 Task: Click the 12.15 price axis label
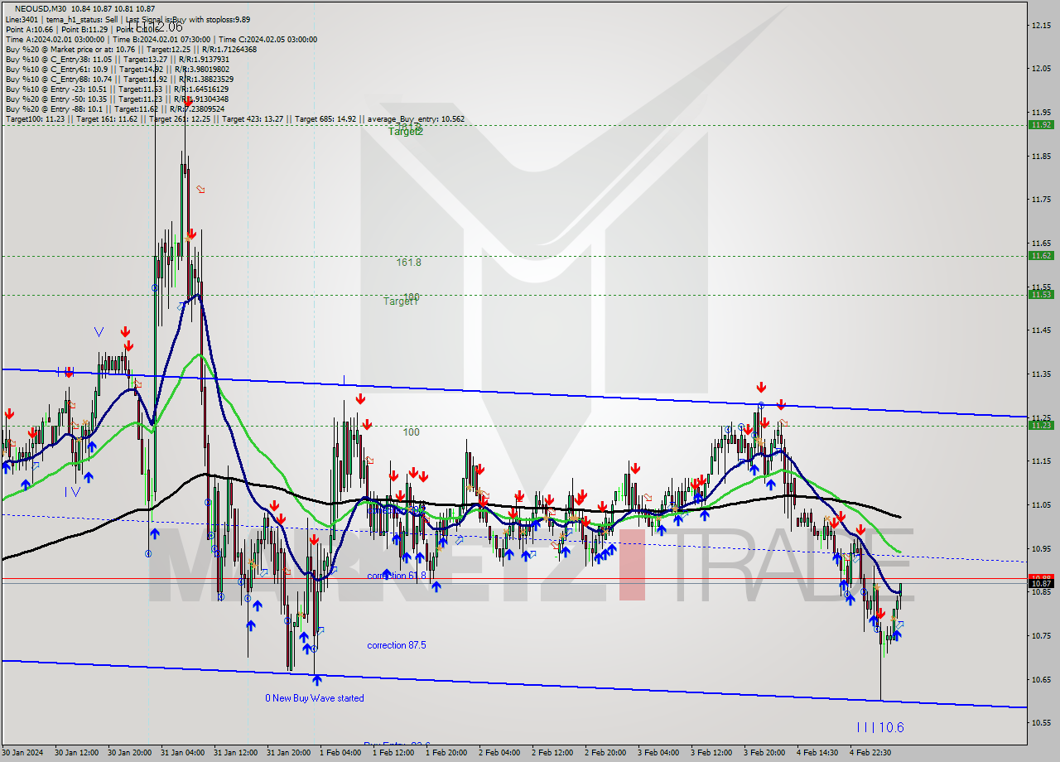pyautogui.click(x=1041, y=25)
